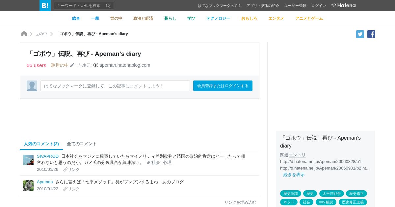Open the Hatena logo link
This screenshot has height=207, width=395.
343,6
